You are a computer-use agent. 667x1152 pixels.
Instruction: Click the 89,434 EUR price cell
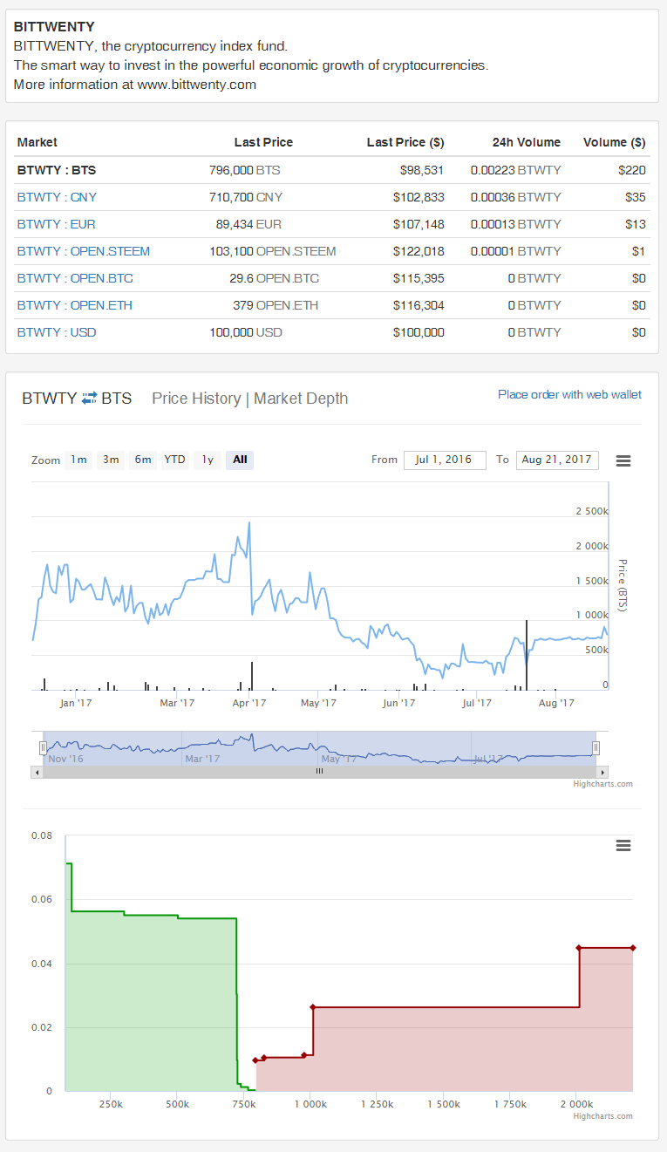point(248,224)
